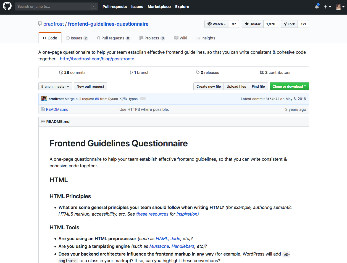View the 1,976 stargazers count

[x=271, y=24]
